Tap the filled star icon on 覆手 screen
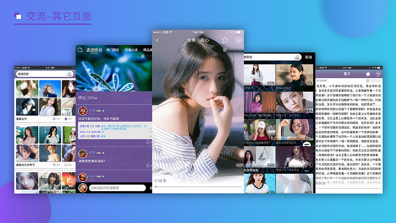This screenshot has width=396, height=223. pyautogui.click(x=368, y=74)
